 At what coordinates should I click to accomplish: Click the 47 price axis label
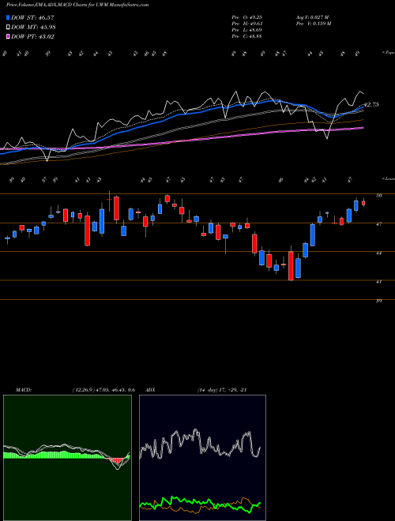(378, 225)
